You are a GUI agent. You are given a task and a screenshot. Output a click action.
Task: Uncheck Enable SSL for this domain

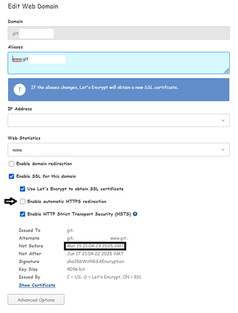click(11, 177)
